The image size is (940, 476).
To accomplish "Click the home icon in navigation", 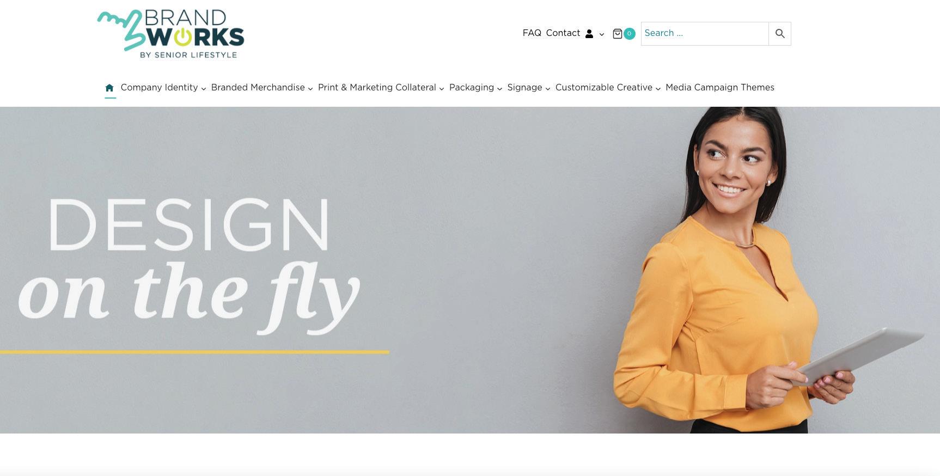I will (109, 88).
